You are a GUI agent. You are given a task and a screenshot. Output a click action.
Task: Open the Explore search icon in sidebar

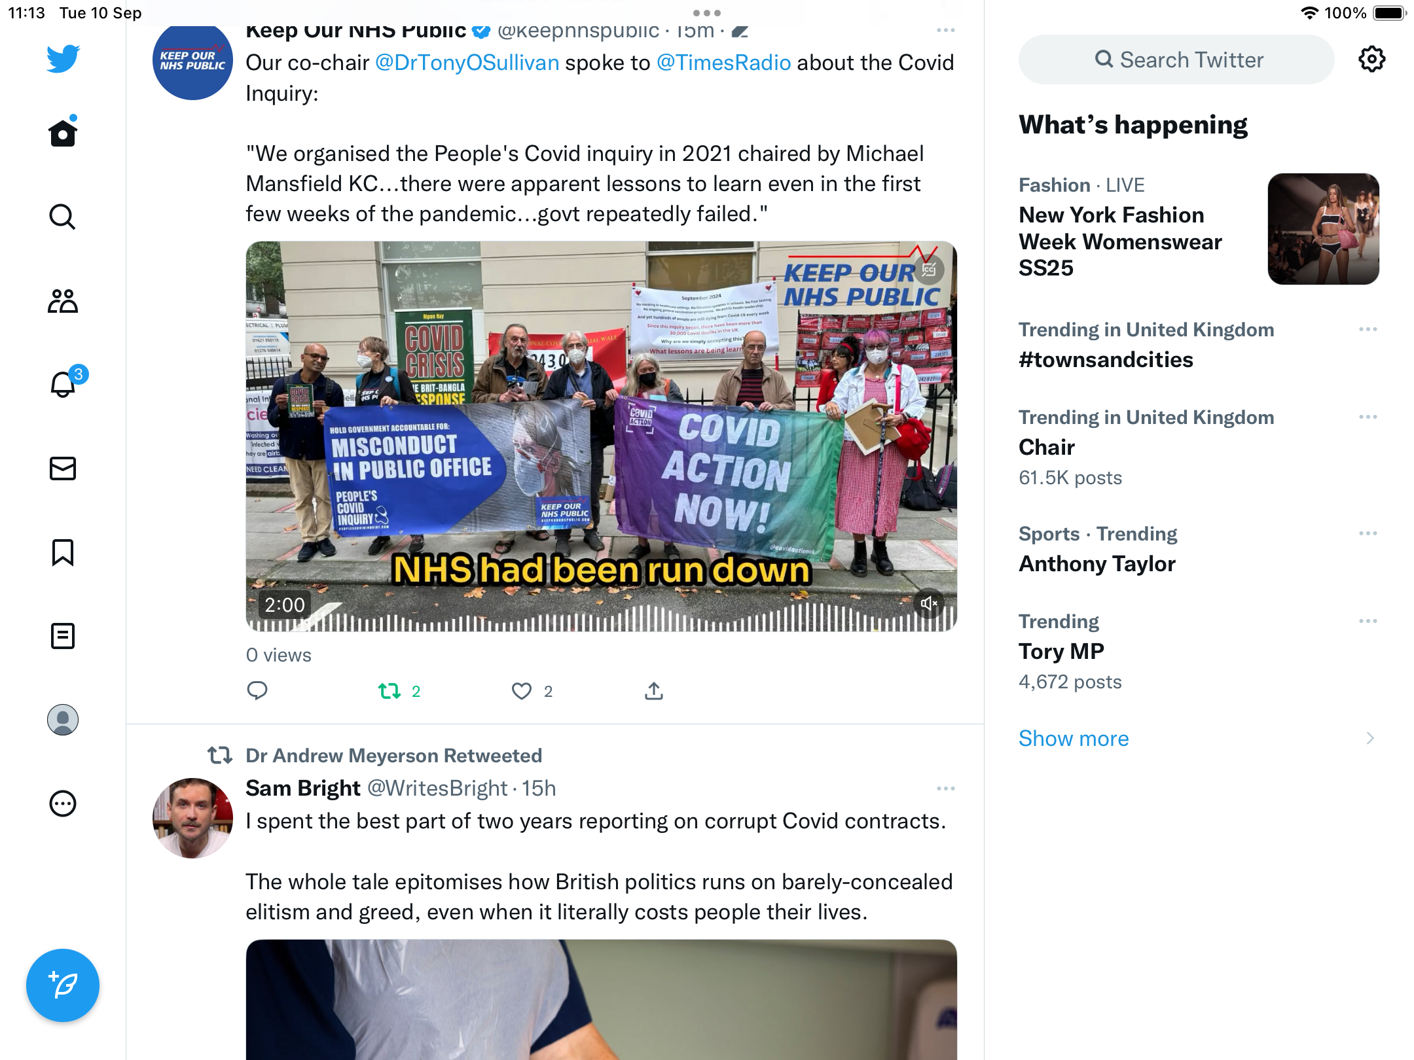point(63,217)
